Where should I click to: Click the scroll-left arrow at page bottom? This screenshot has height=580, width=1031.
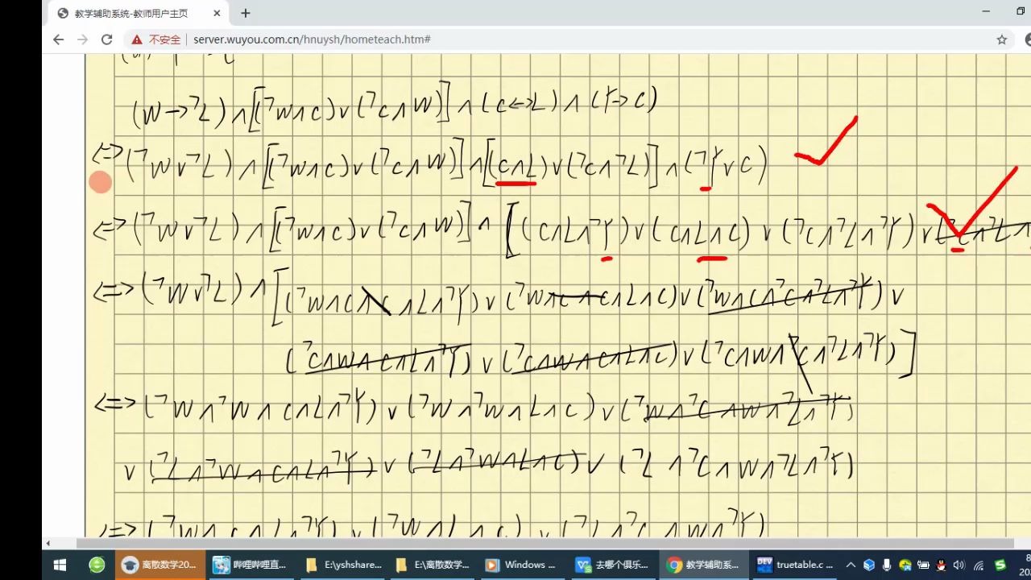(48, 544)
